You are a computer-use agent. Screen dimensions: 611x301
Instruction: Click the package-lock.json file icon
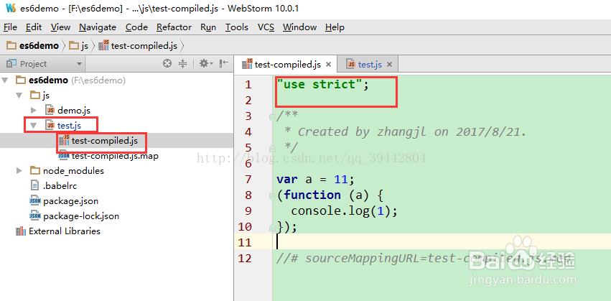point(35,216)
